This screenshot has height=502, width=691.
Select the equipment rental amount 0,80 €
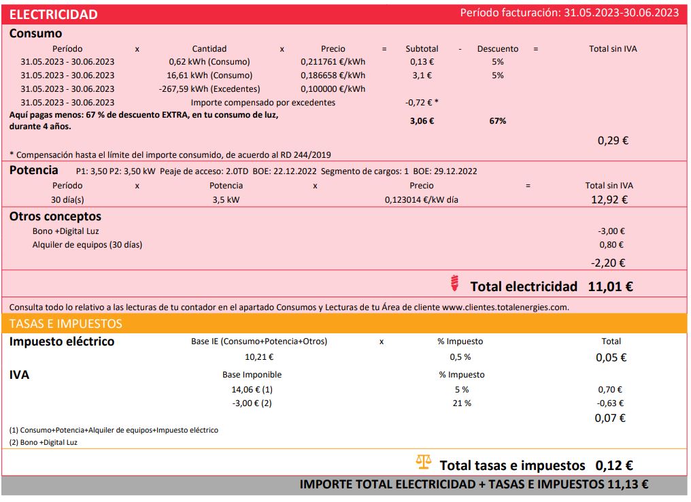pos(611,245)
